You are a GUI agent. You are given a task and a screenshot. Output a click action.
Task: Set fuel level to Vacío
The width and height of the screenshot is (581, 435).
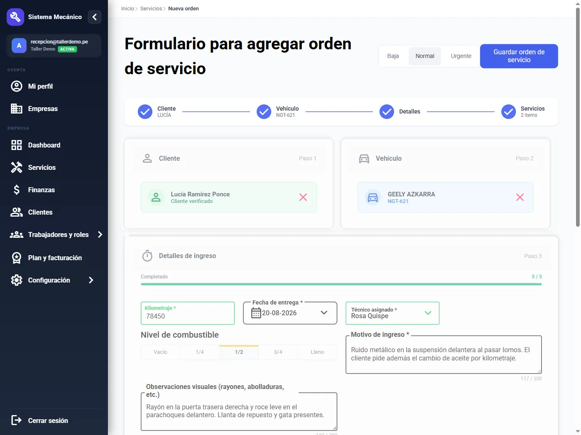click(x=161, y=352)
